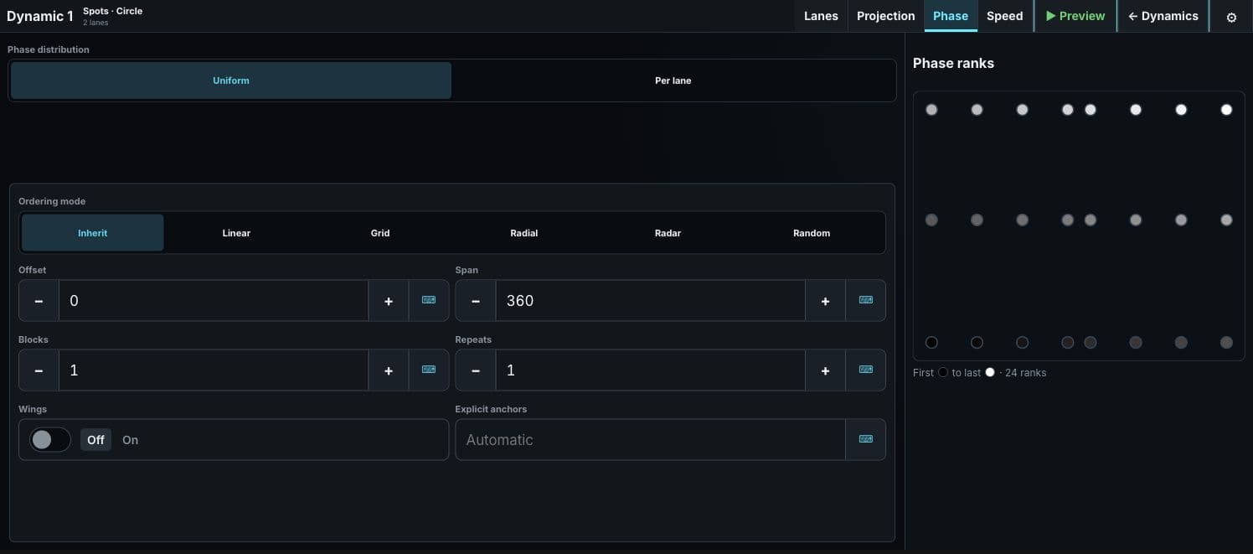Select Per lane phase distribution
This screenshot has height=554, width=1253.
[673, 80]
